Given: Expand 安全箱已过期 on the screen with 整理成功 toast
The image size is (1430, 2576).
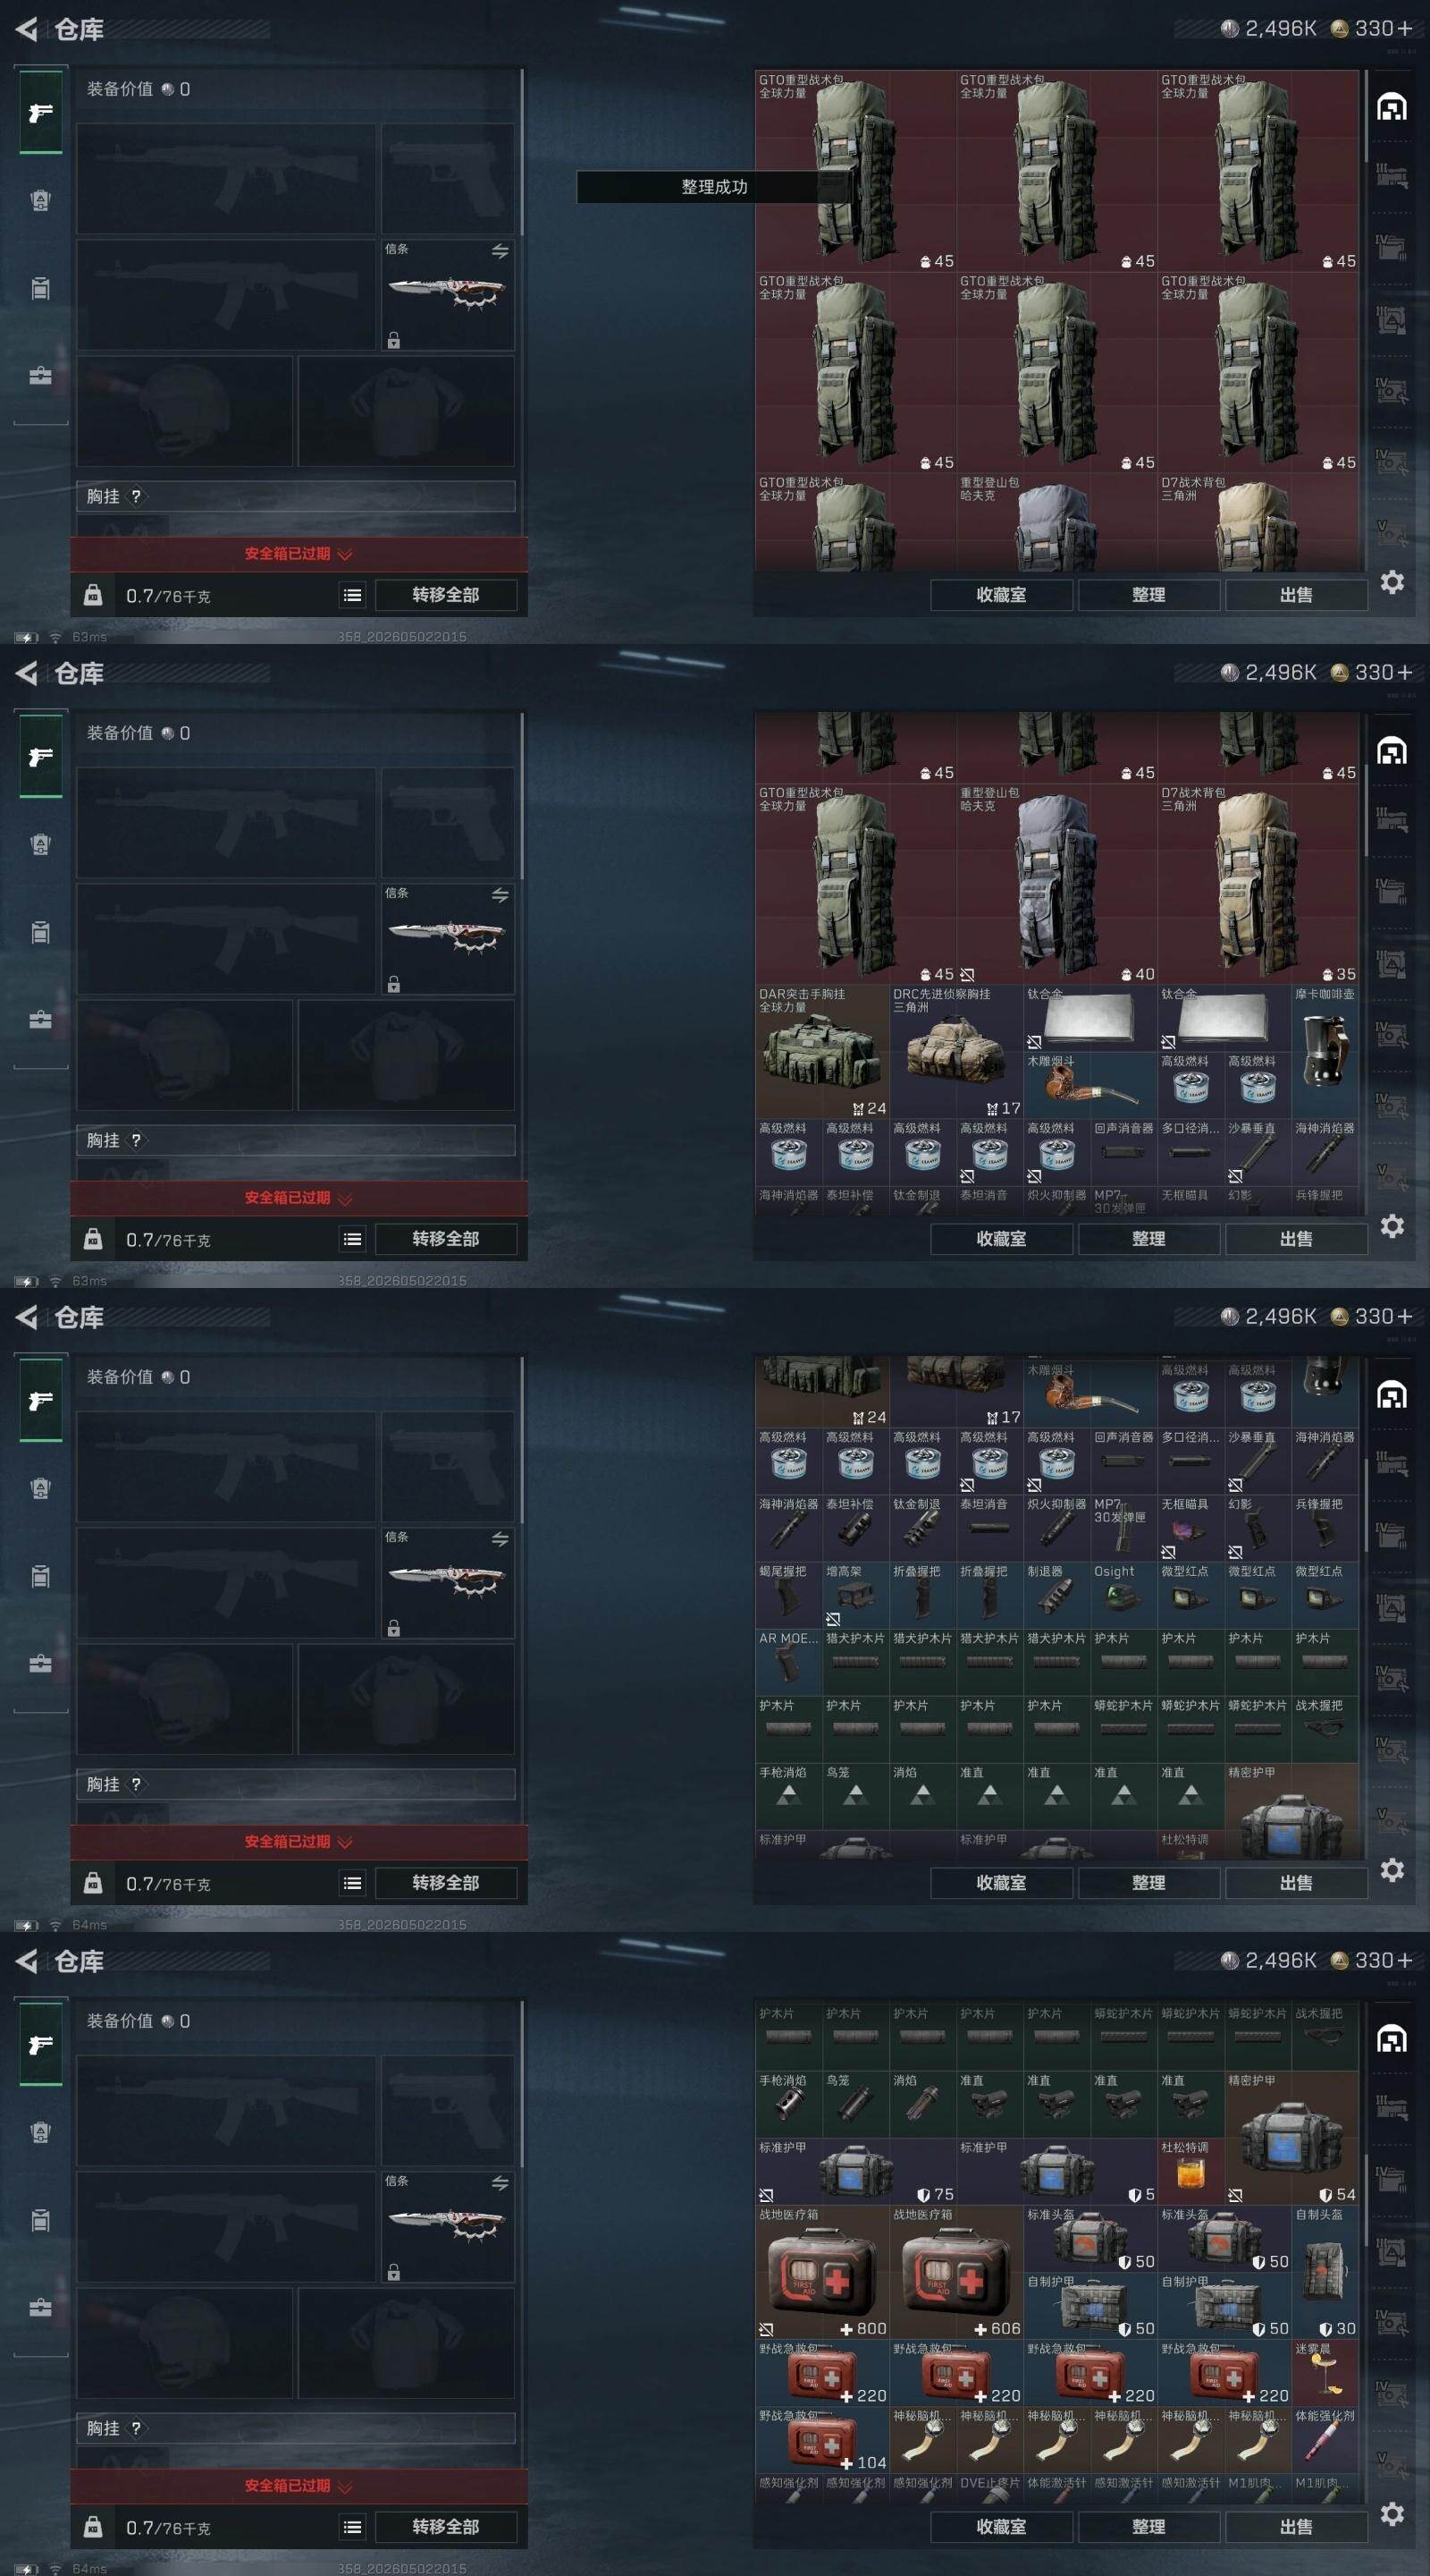Looking at the screenshot, I should [x=298, y=554].
